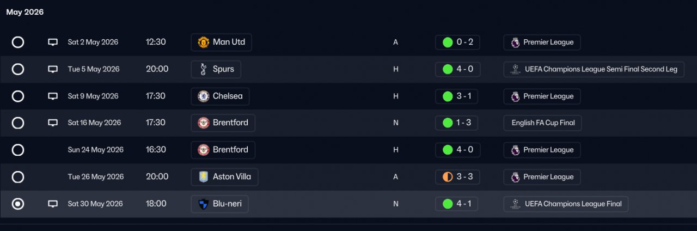Click the Chelsea club crest icon
The height and width of the screenshot is (231, 697).
click(203, 96)
